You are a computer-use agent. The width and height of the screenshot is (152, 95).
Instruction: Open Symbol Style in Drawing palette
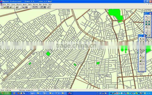click(x=146, y=33)
